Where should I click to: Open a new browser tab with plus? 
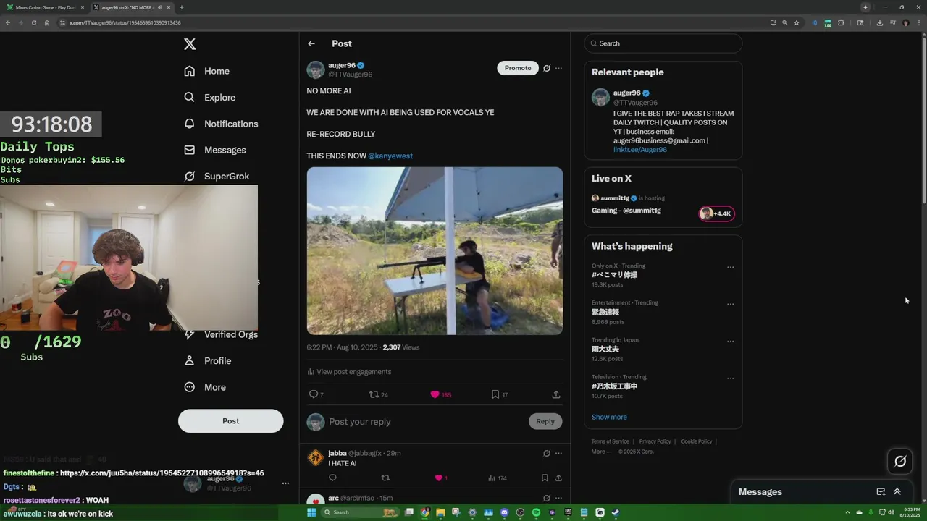pos(181,7)
